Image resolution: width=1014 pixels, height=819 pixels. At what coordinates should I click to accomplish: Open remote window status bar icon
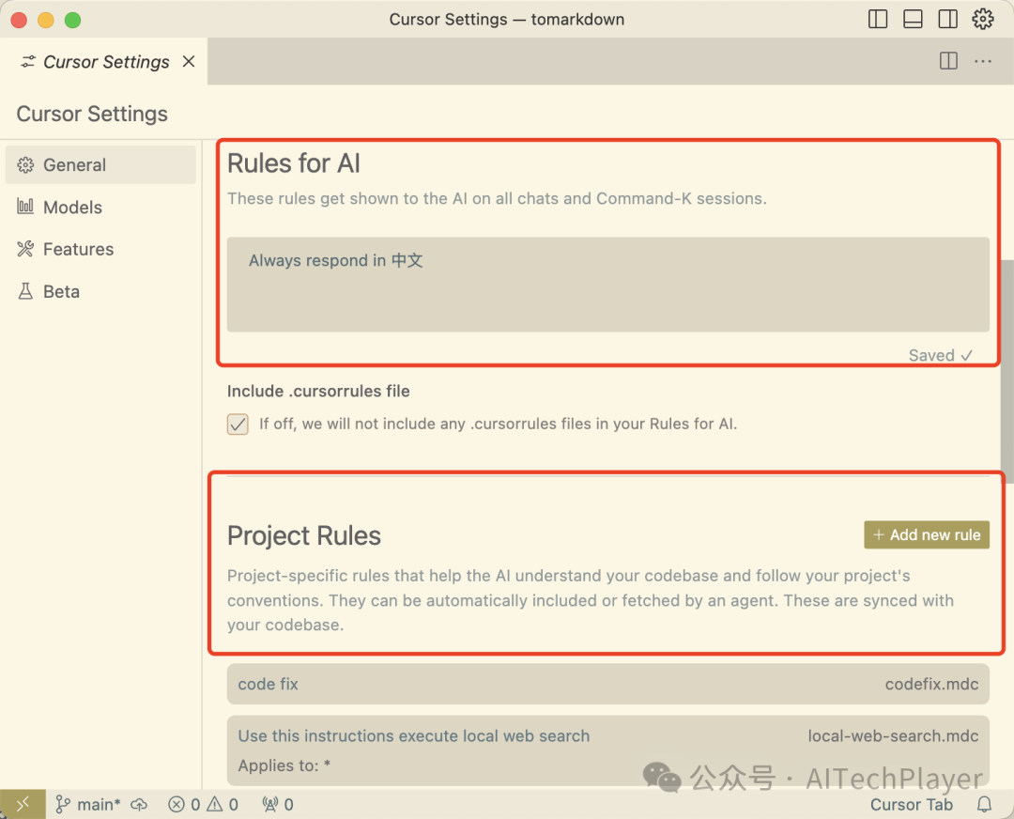click(x=23, y=804)
